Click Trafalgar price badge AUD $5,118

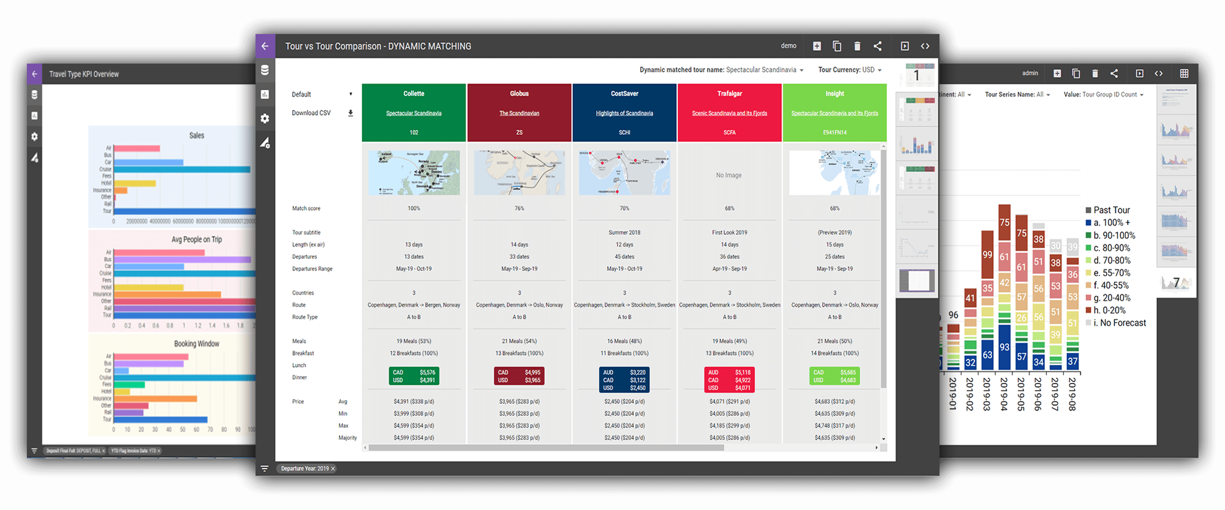click(730, 380)
